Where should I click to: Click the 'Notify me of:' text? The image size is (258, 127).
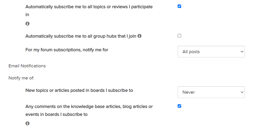[x=21, y=78]
